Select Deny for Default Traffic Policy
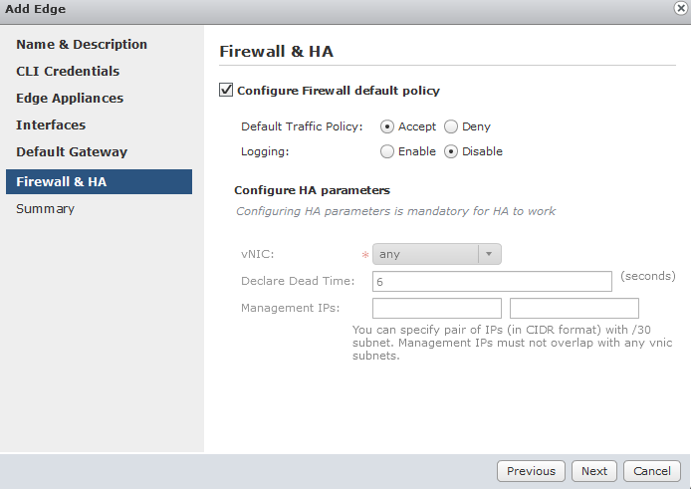 click(x=451, y=126)
